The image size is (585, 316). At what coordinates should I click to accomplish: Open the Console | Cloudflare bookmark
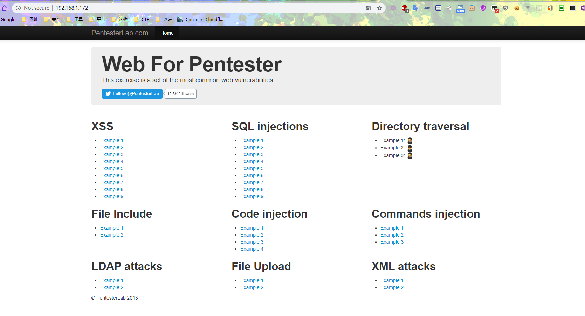click(200, 20)
